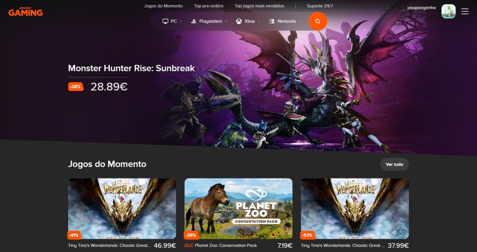
Task: Click Planet Zoo: Conservation Pack title
Action: point(226,245)
